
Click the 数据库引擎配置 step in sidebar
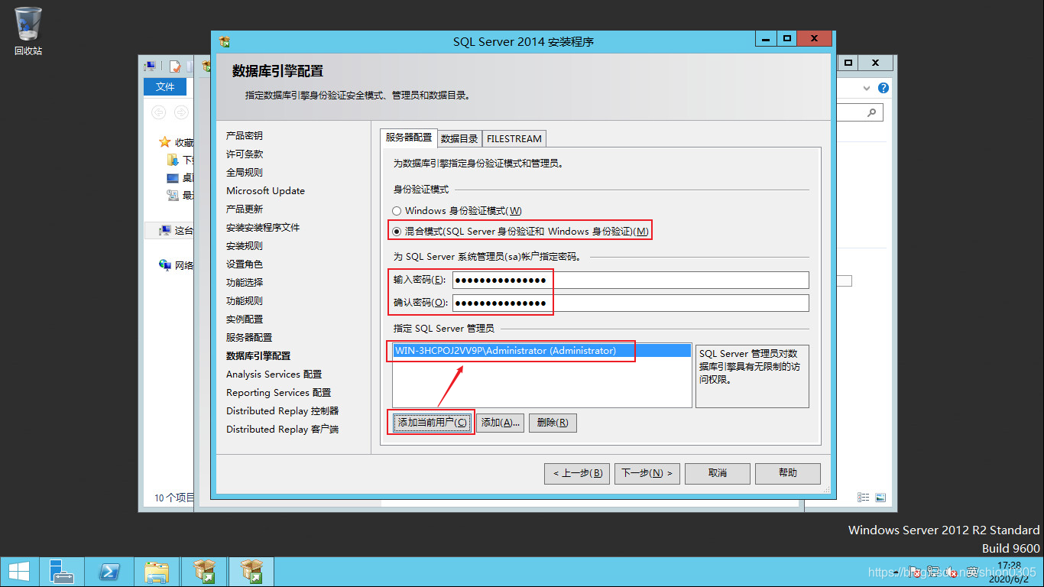(x=258, y=356)
